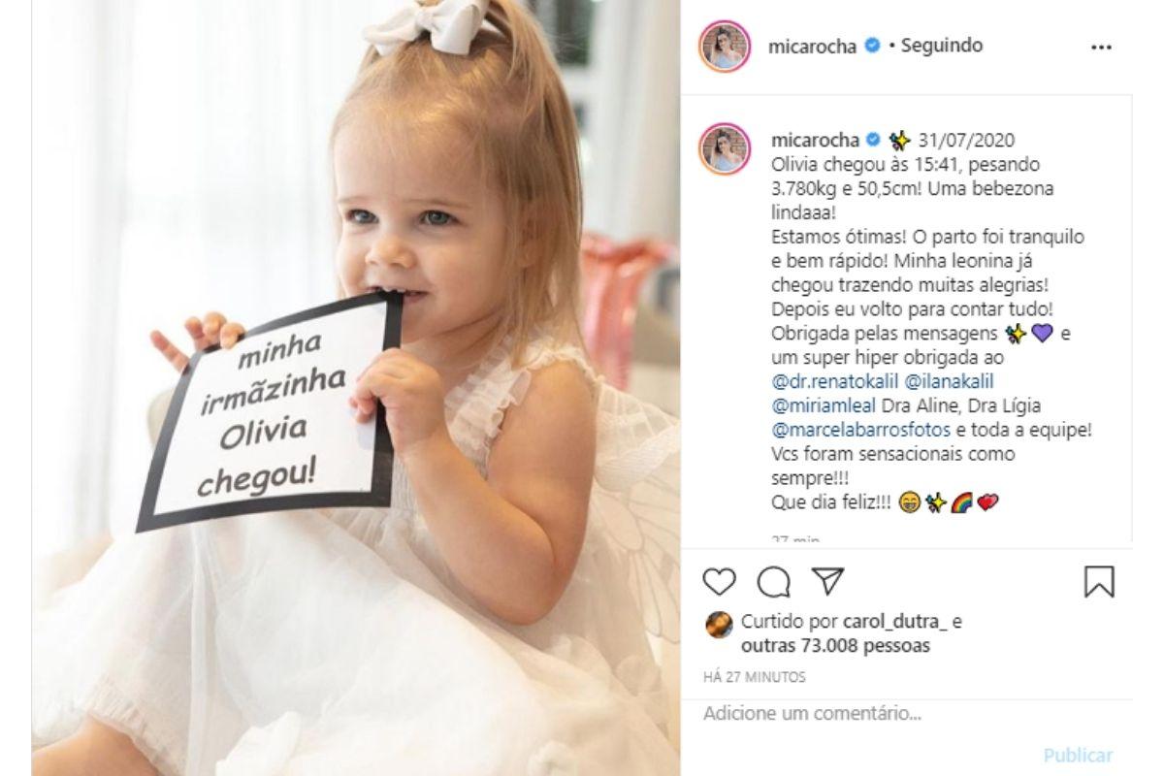
Task: Open the micarocha username in the header
Action: click(x=814, y=46)
